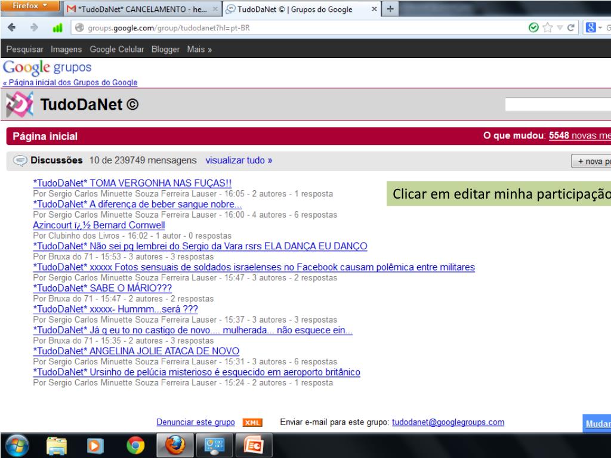The height and width of the screenshot is (458, 611).
Task: Click the green signal bars icon
Action: (57, 27)
